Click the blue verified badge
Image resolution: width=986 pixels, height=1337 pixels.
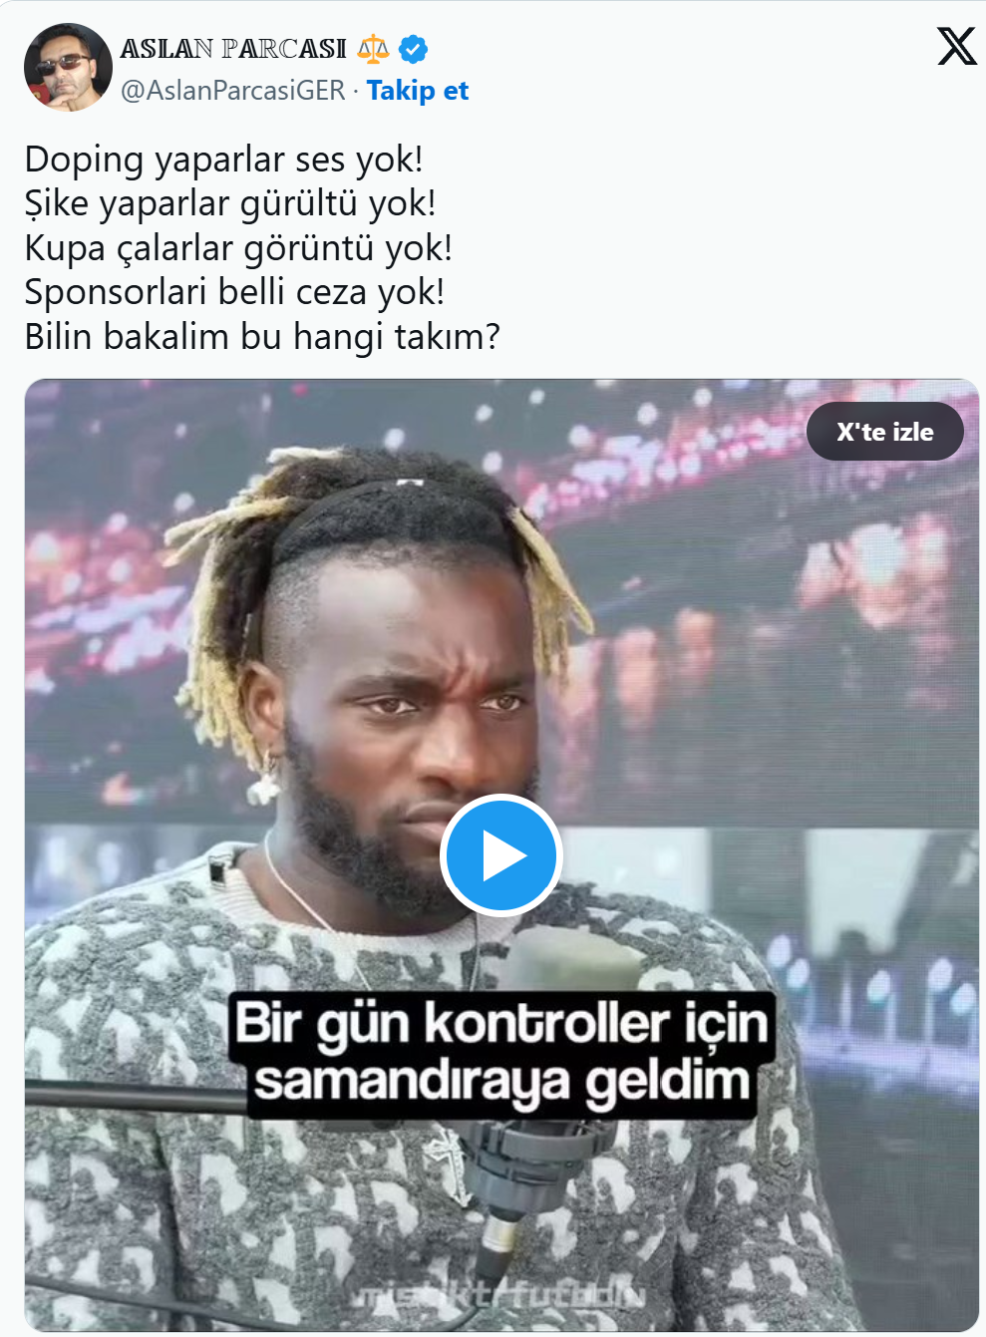[413, 48]
